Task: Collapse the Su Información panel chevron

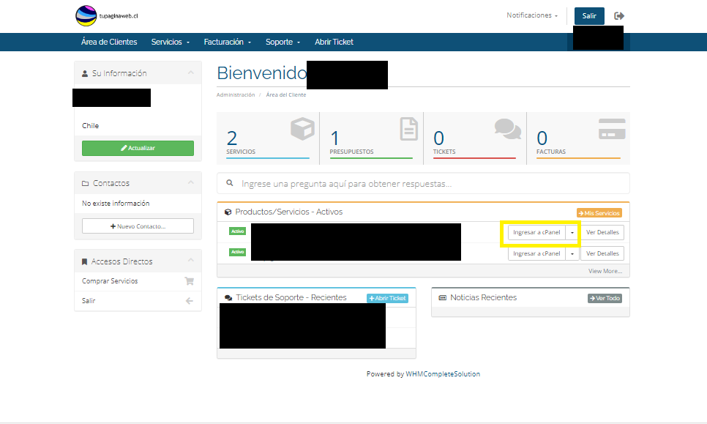Action: point(190,73)
